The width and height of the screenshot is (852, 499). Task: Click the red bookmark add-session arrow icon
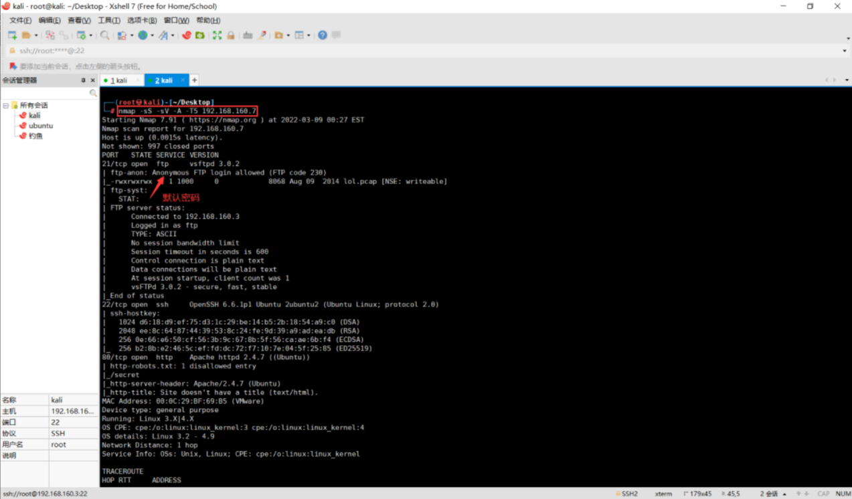pyautogui.click(x=12, y=66)
